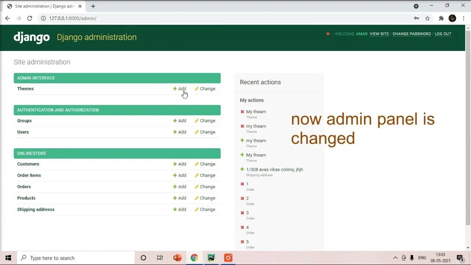Click the Windows Start button
The height and width of the screenshot is (265, 471).
pos(8,258)
